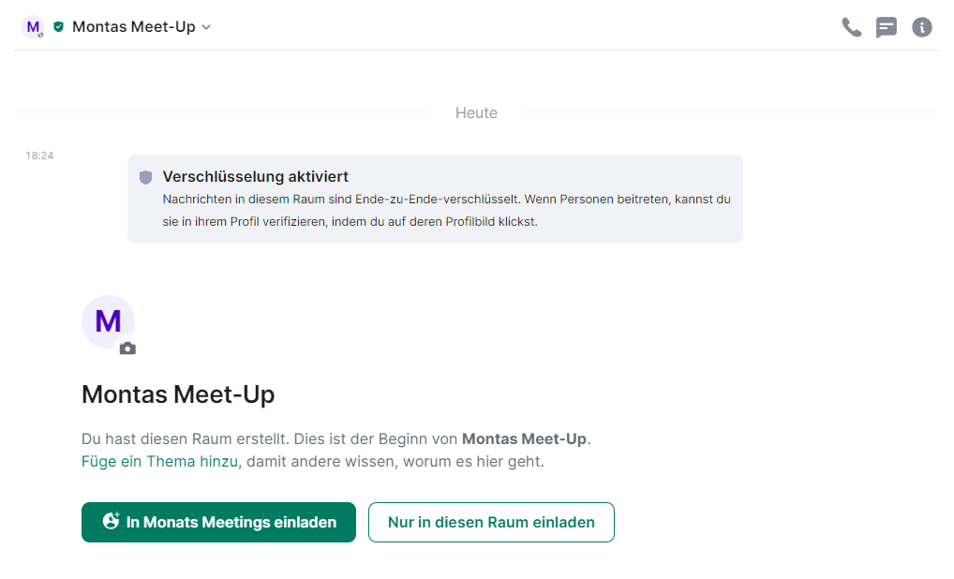Click the person-plus icon inside the green invite button
The image size is (954, 579).
point(111,521)
